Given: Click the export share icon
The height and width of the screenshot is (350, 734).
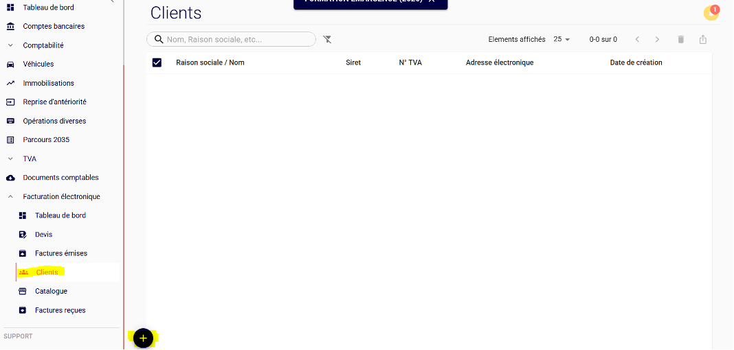Looking at the screenshot, I should [702, 40].
